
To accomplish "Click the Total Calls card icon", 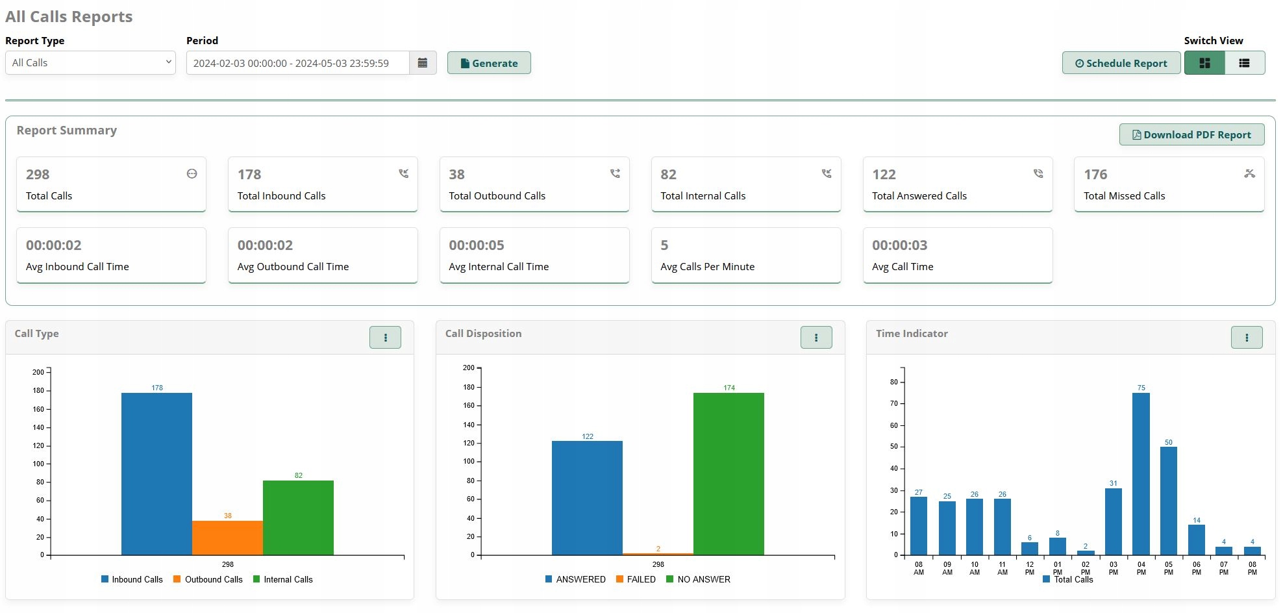I will (192, 174).
